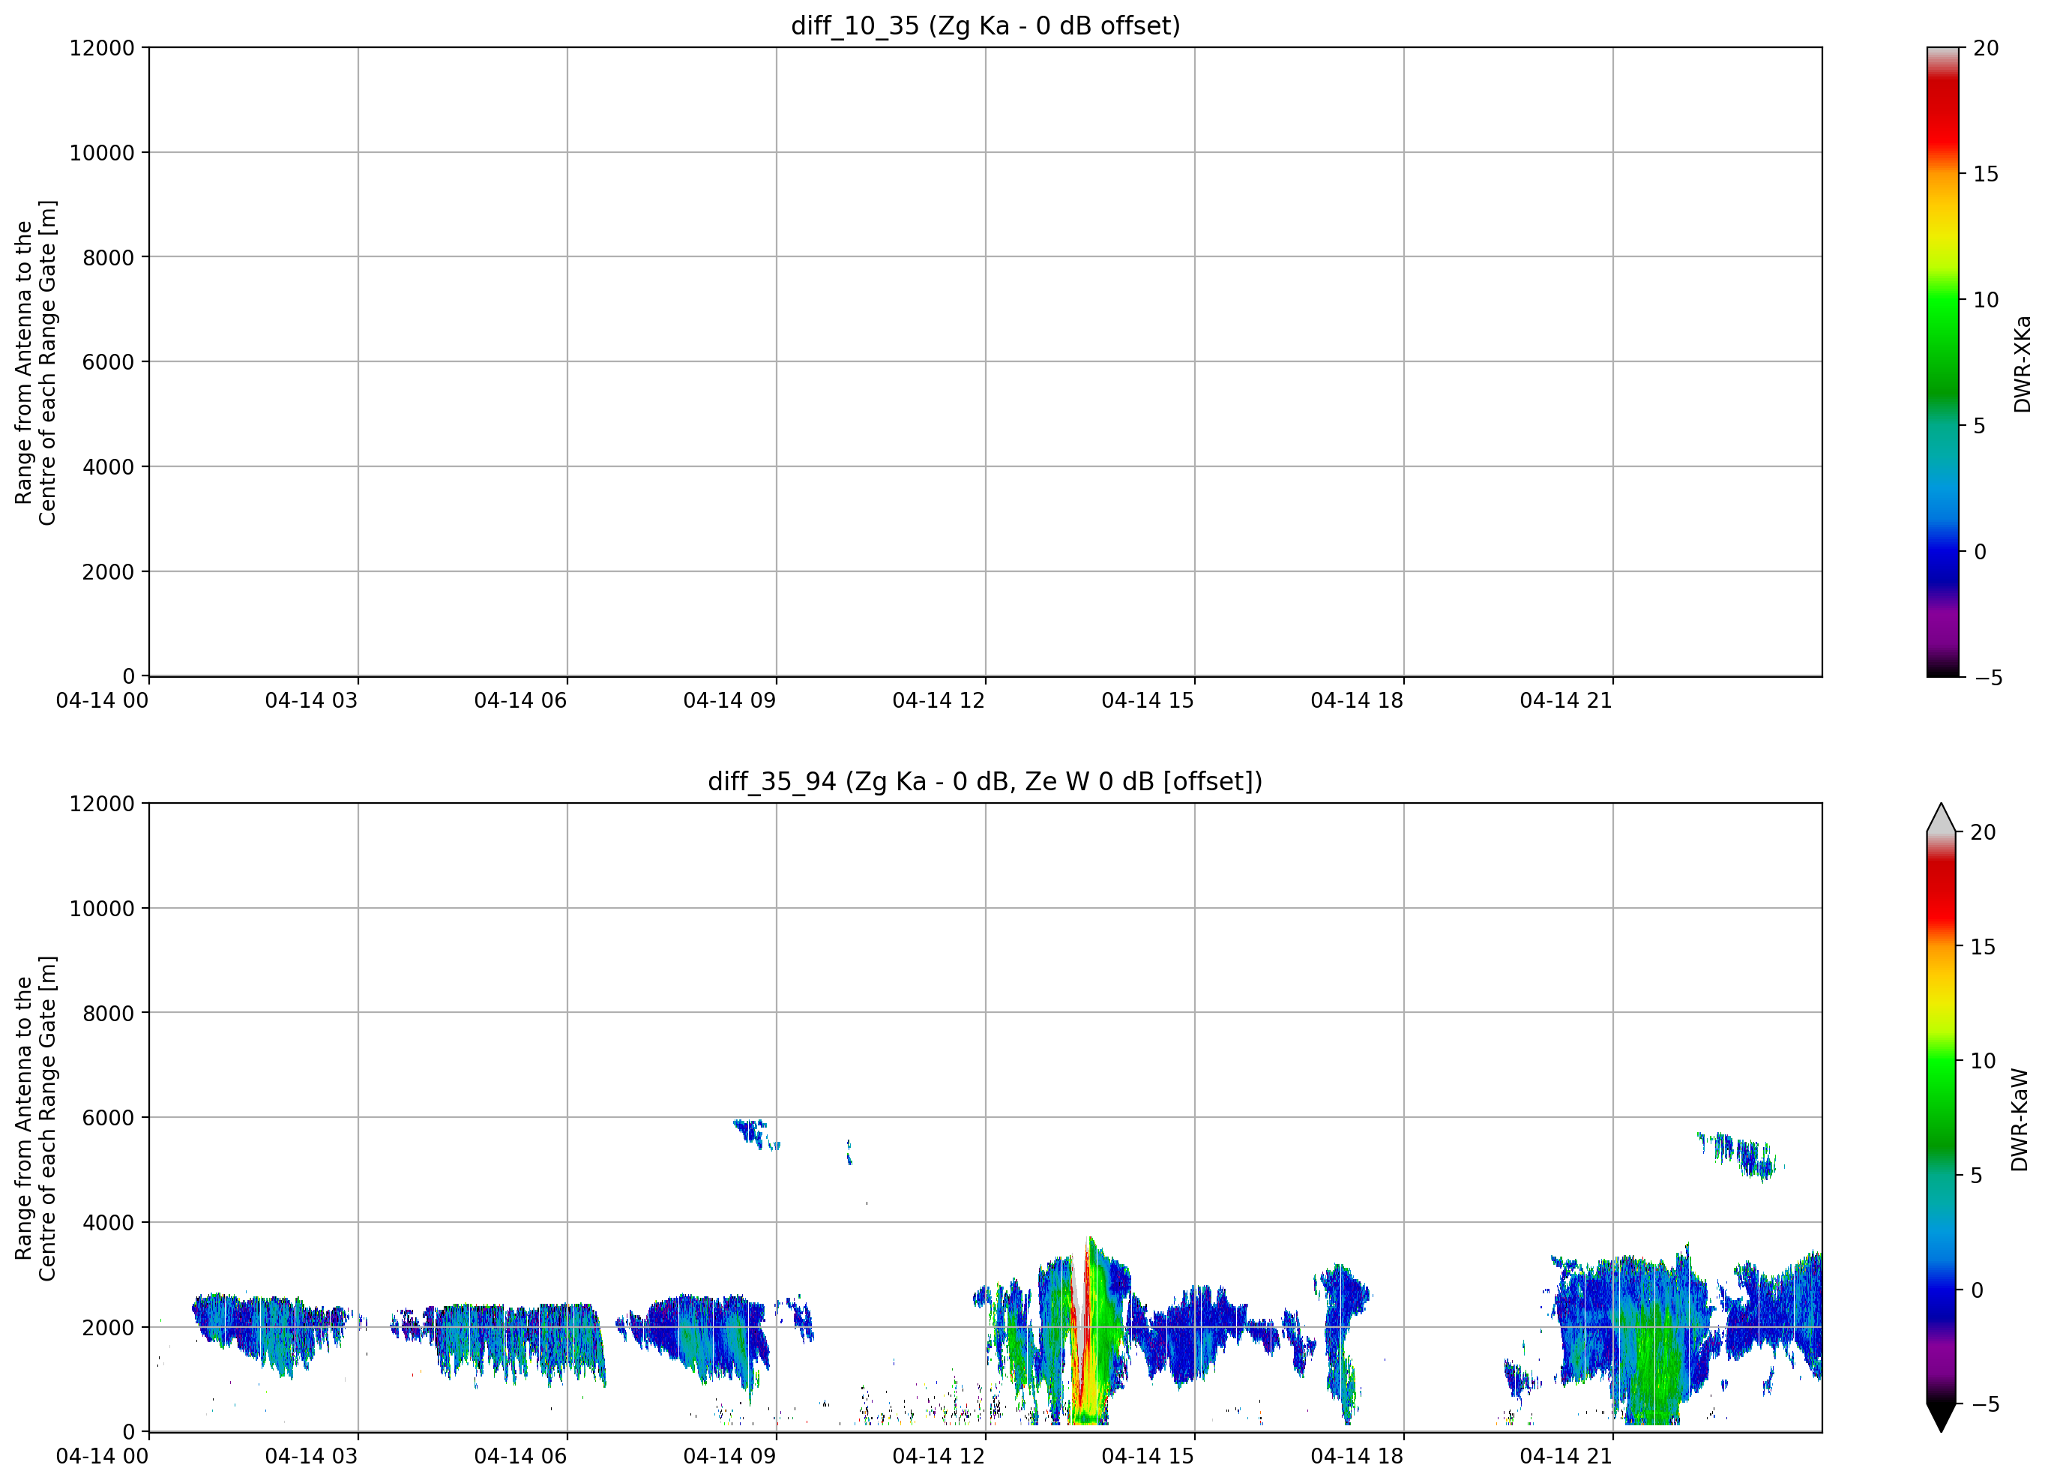This screenshot has height=1483, width=2048.
Task: Click the 04-14 21 x-tick under the bottom plot
Action: 1566,1457
